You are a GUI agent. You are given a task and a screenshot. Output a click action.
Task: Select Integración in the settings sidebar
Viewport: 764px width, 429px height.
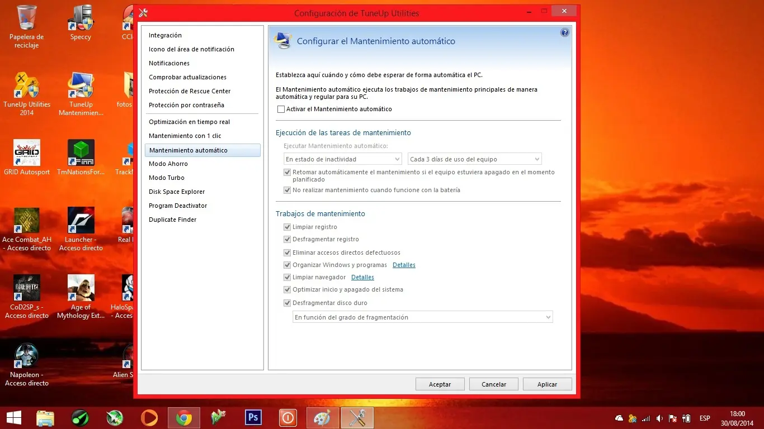pyautogui.click(x=165, y=36)
